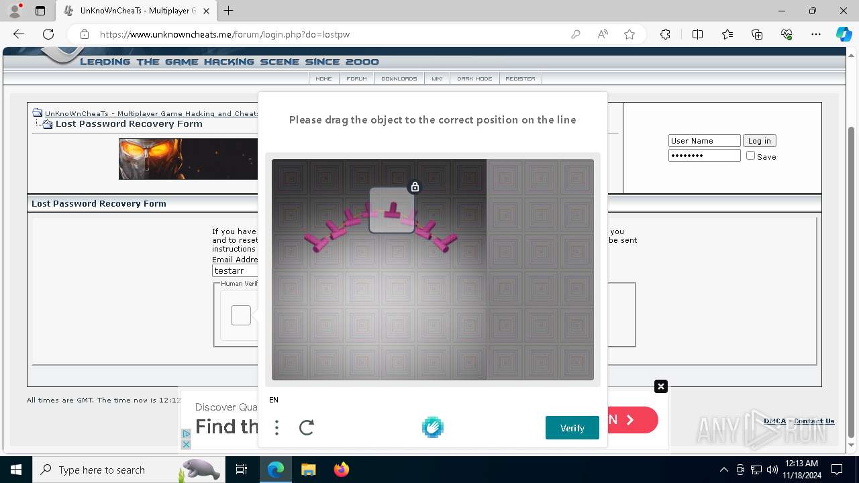View site information via the lock icon

pos(85,34)
